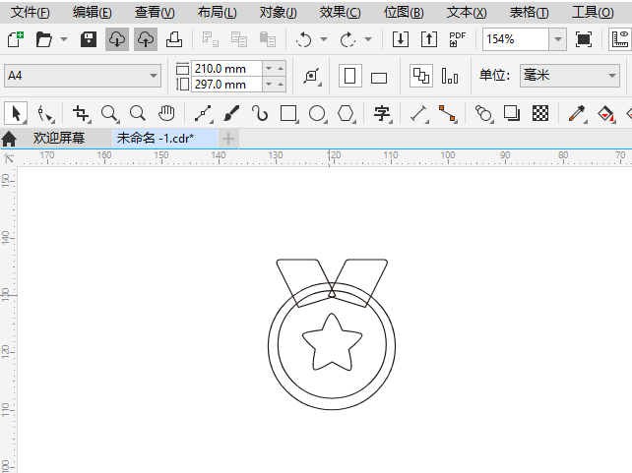Viewport: 632px width, 473px height.
Task: Select the Color eyedropper tool
Action: click(x=577, y=113)
